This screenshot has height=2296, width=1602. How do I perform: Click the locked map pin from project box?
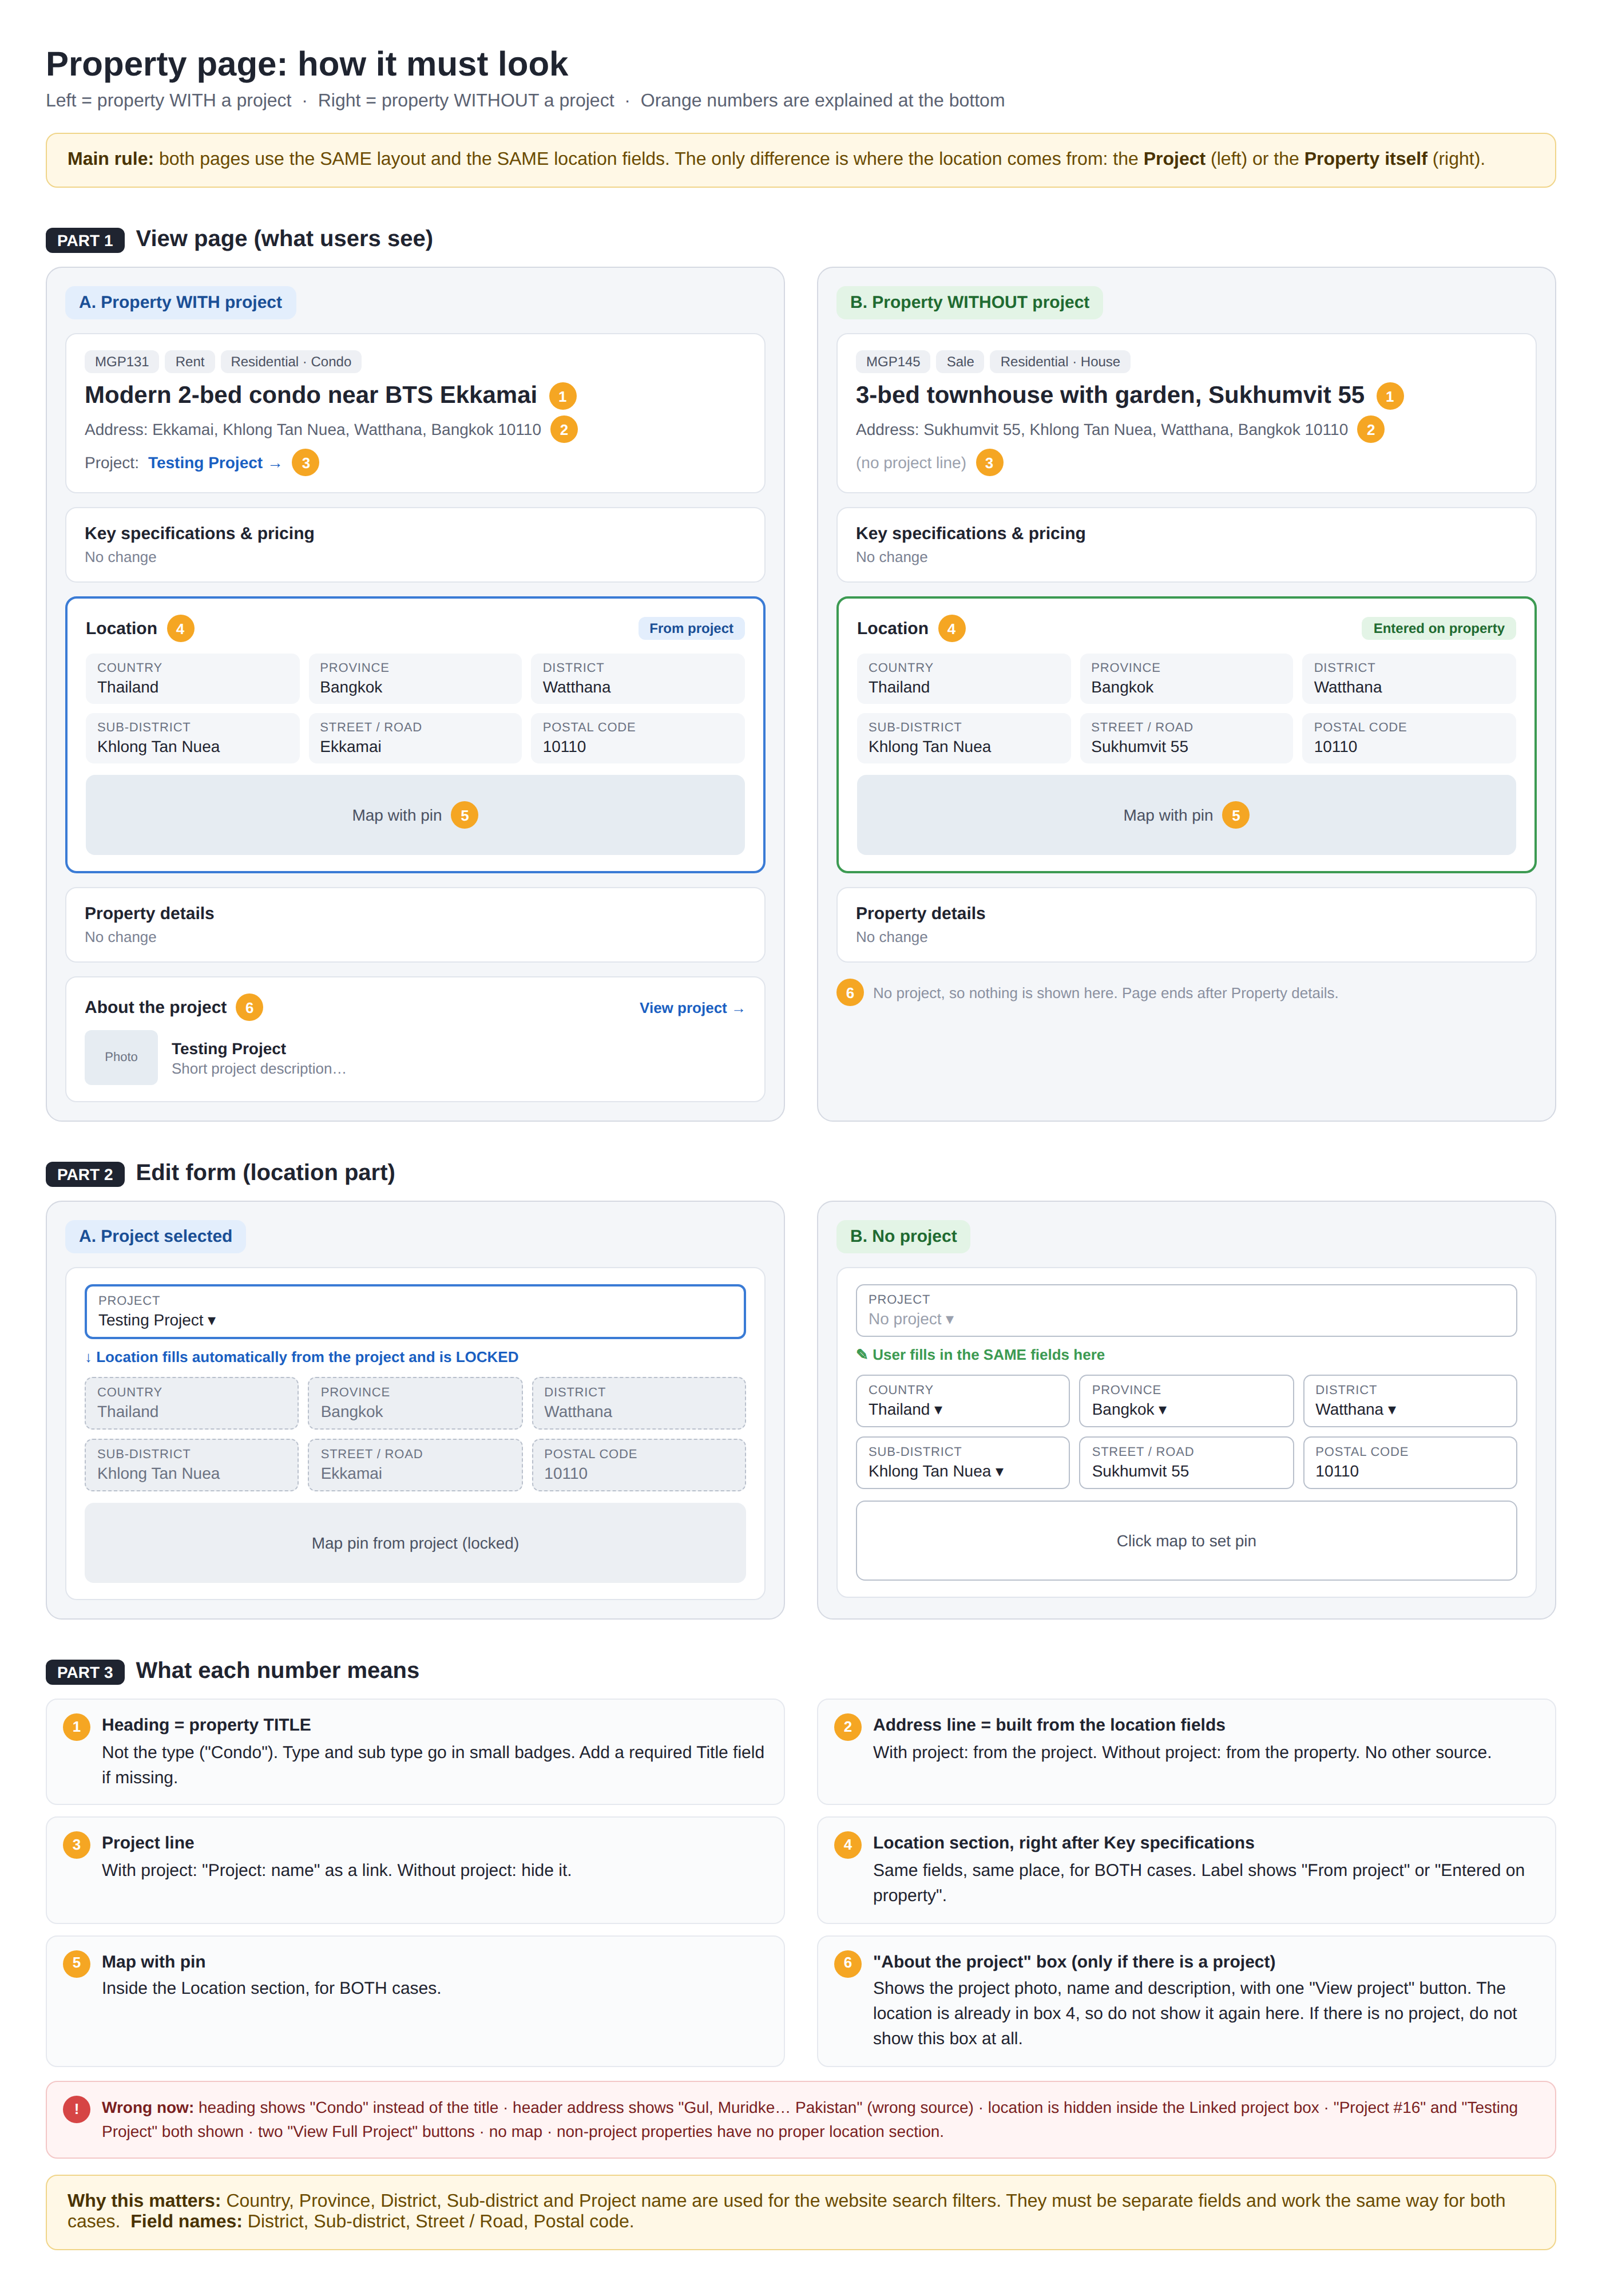tap(415, 1543)
